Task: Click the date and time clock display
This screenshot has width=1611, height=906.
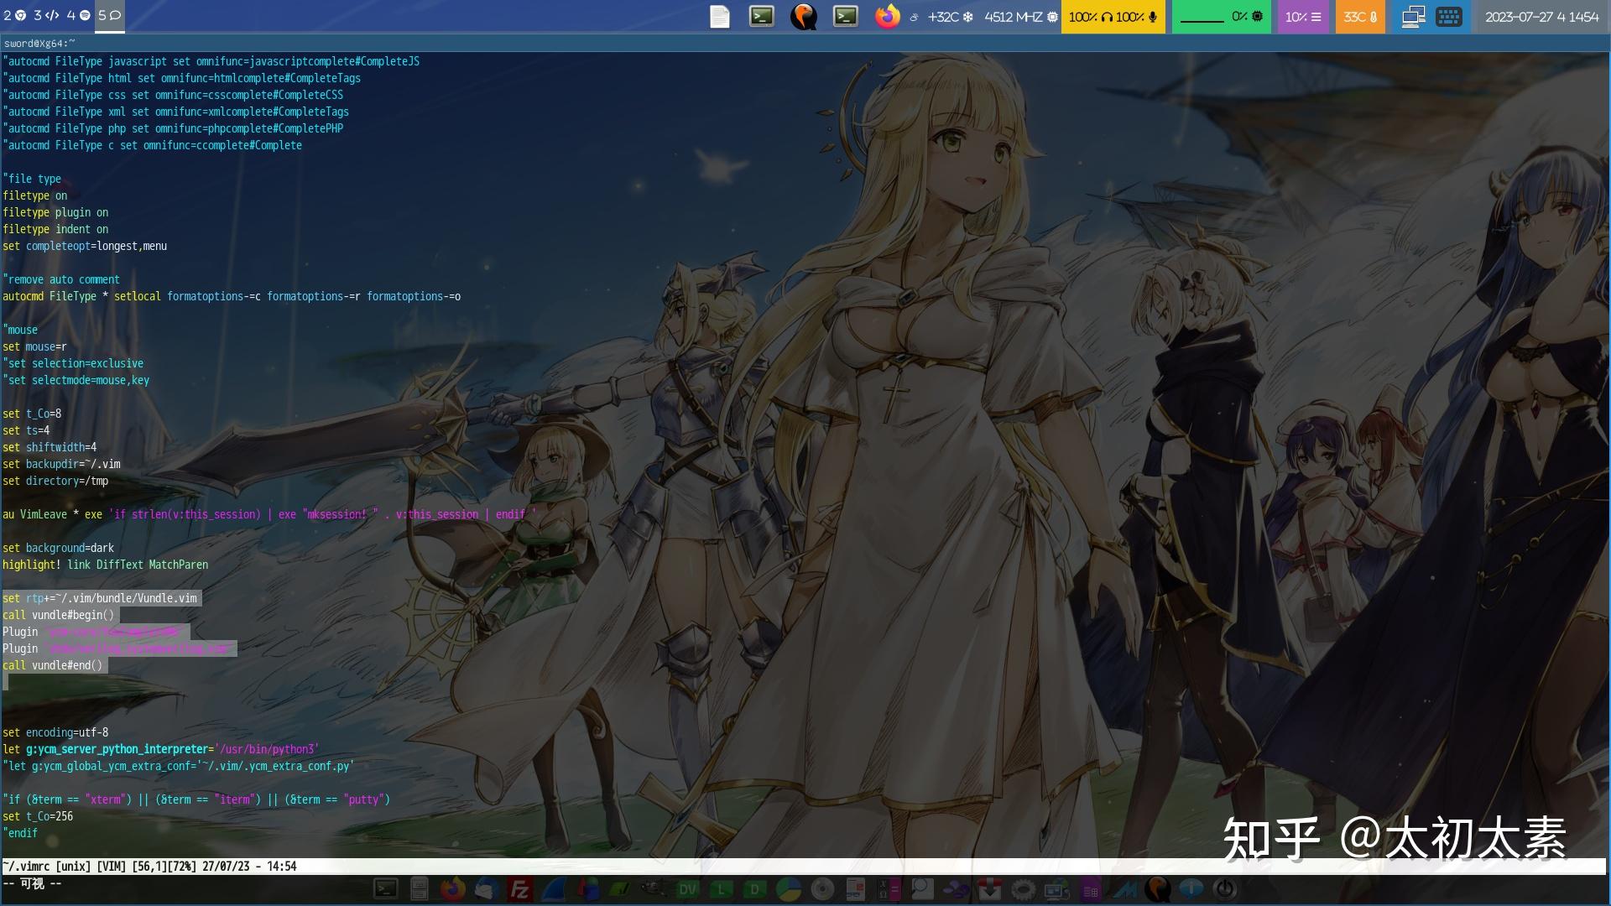Action: (1541, 16)
